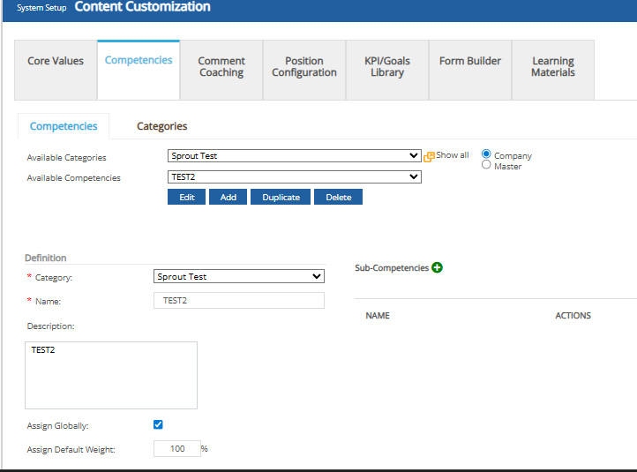637x472 pixels.
Task: Open the Comment Coaching tab
Action: point(221,67)
